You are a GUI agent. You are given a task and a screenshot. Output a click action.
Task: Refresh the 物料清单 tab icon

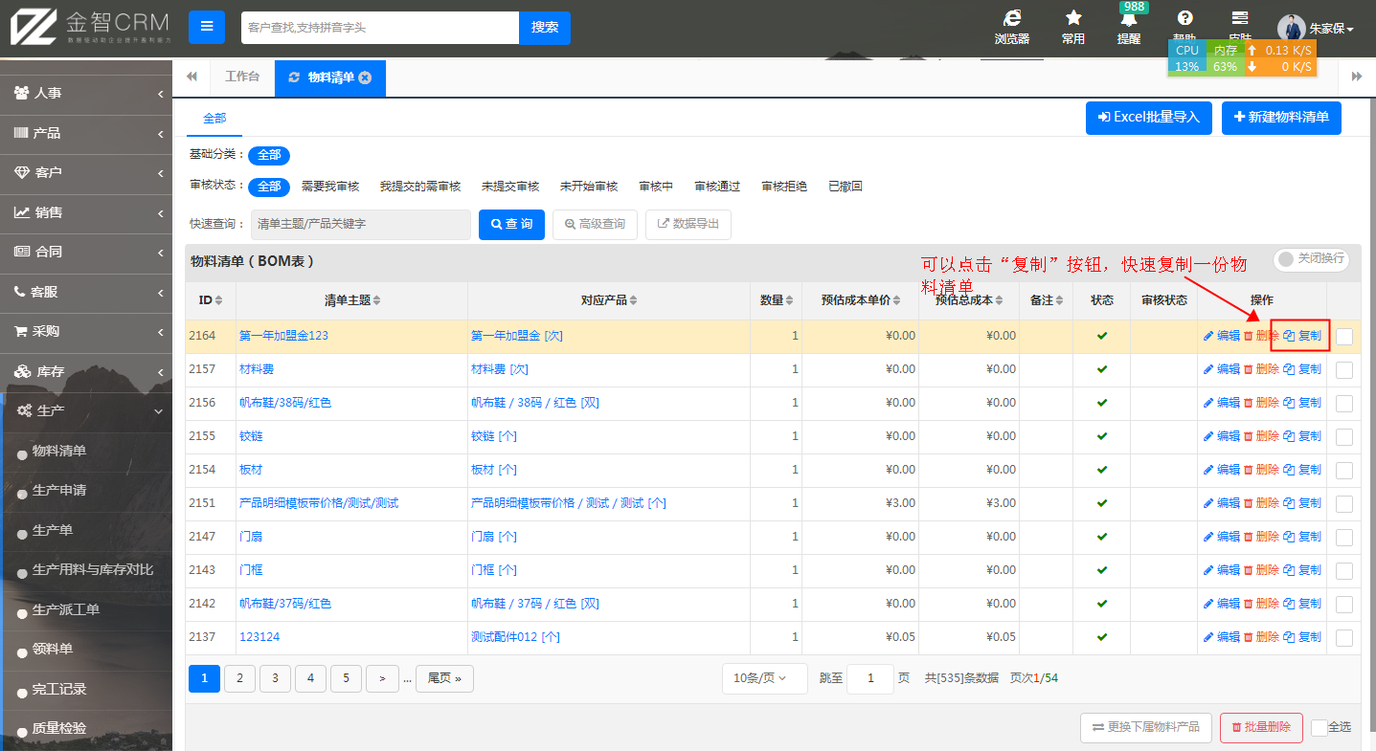[x=294, y=77]
